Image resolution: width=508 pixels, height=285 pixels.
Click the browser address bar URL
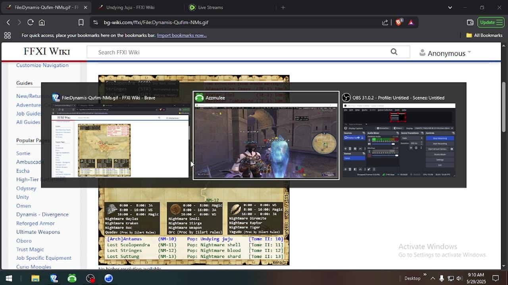pyautogui.click(x=156, y=23)
